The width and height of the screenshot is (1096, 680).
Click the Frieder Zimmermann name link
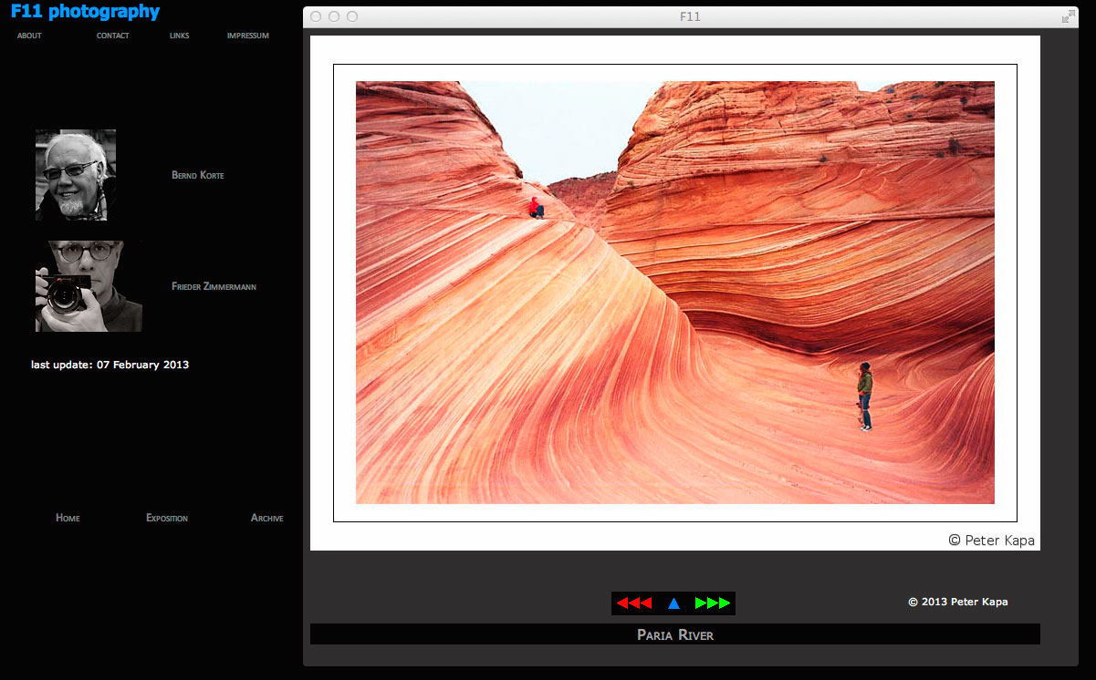click(214, 286)
